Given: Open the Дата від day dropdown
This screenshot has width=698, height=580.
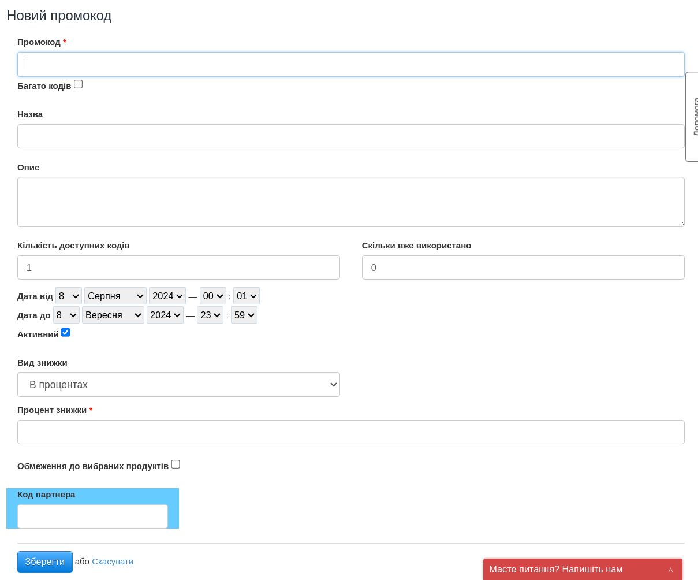Looking at the screenshot, I should click(69, 296).
